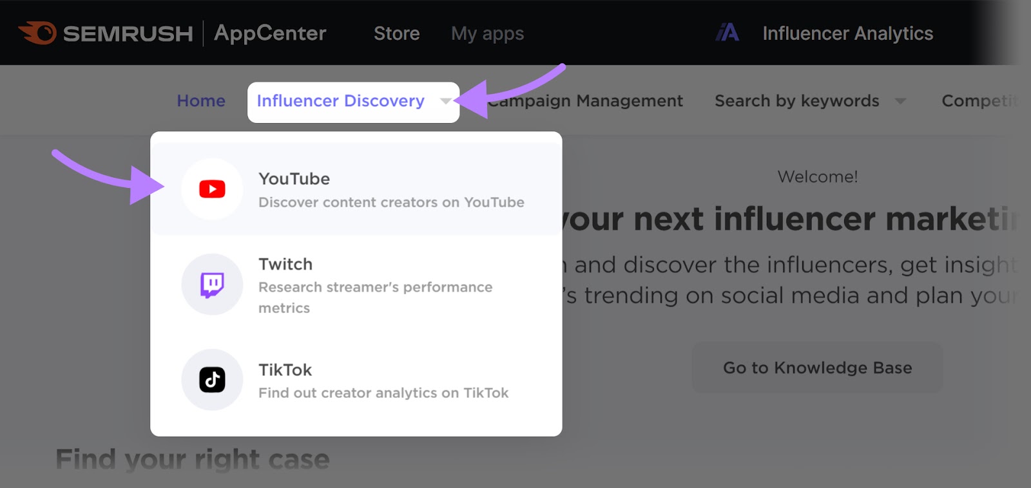The image size is (1031, 488).
Task: Click the Twitch logo icon in dropdown
Action: pyautogui.click(x=212, y=285)
